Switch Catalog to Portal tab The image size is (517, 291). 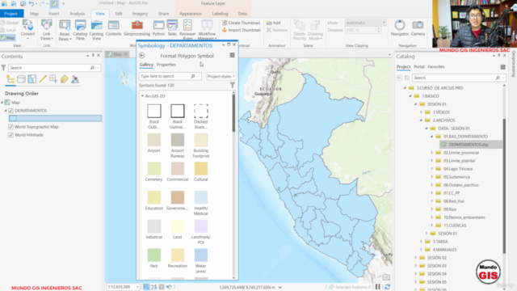click(x=419, y=66)
